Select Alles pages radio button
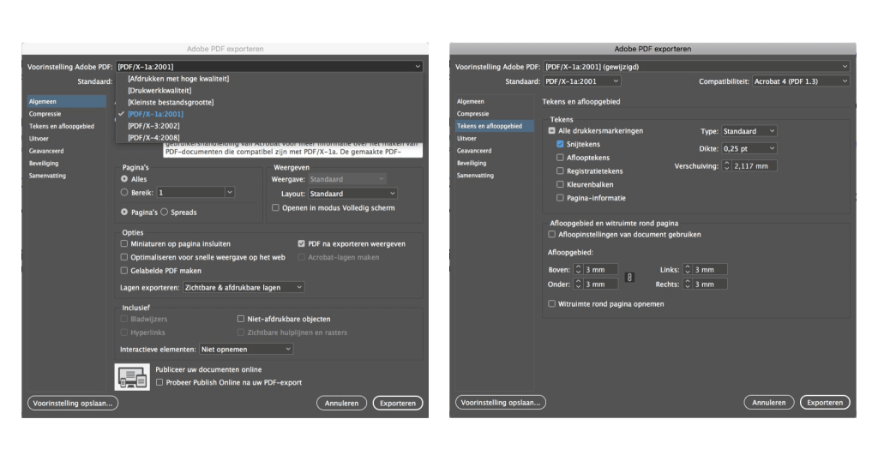 [124, 179]
